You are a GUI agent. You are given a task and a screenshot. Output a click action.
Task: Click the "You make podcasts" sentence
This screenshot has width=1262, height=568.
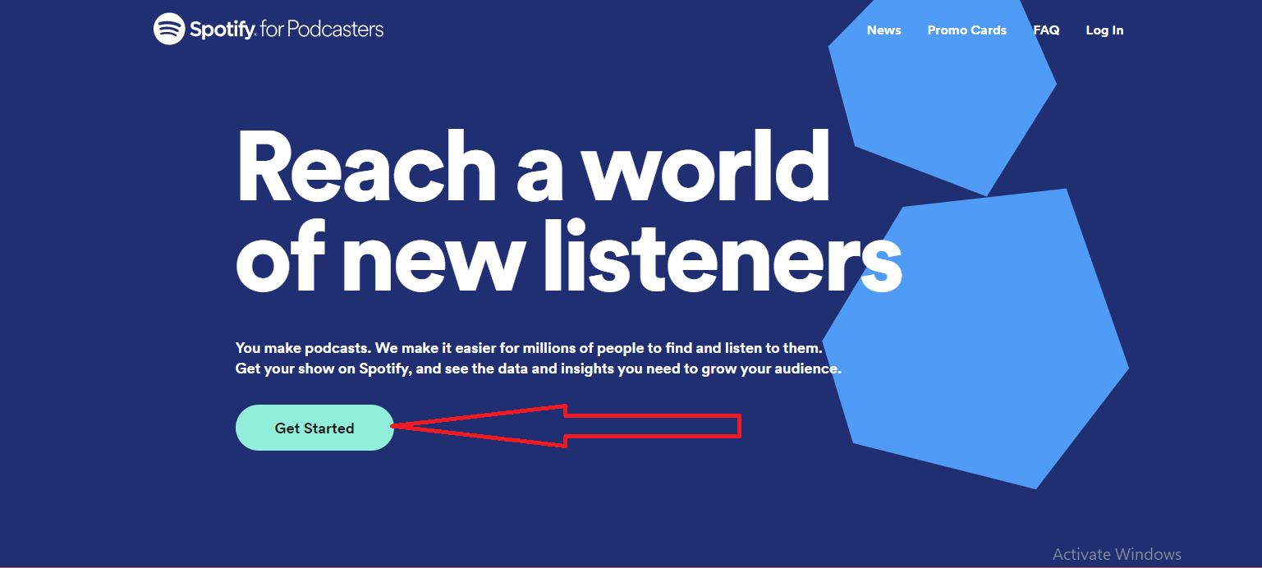(529, 348)
